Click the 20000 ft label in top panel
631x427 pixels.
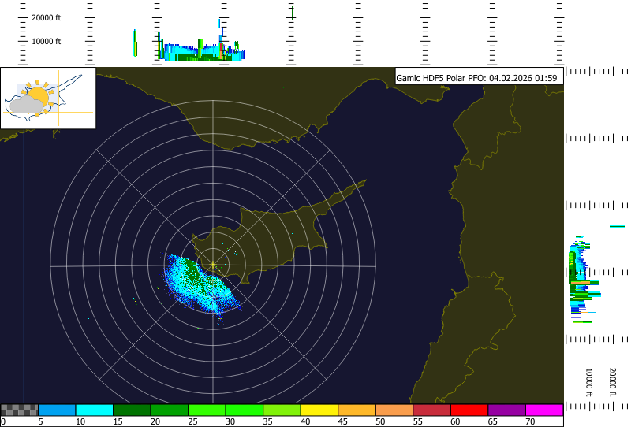pos(46,17)
